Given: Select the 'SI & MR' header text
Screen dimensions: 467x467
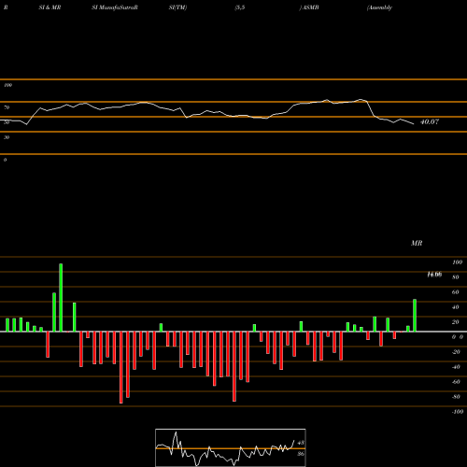Looking at the screenshot, I should tap(50, 7).
